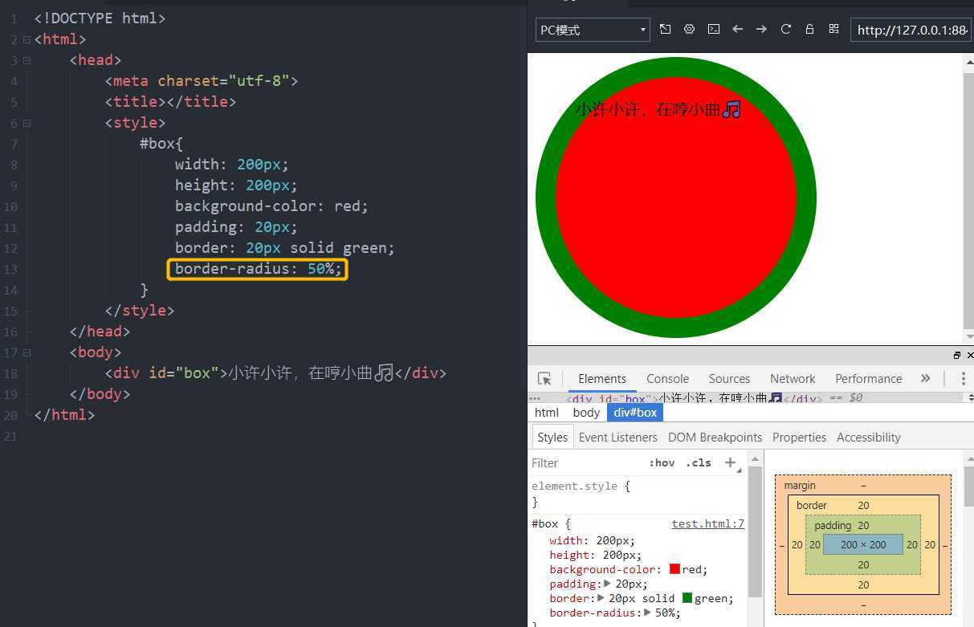Expand the border-radius shorthand triangle in Styles
The height and width of the screenshot is (627, 974).
(x=647, y=613)
